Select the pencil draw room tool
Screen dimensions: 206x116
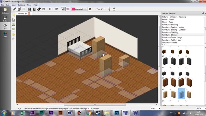14,9
